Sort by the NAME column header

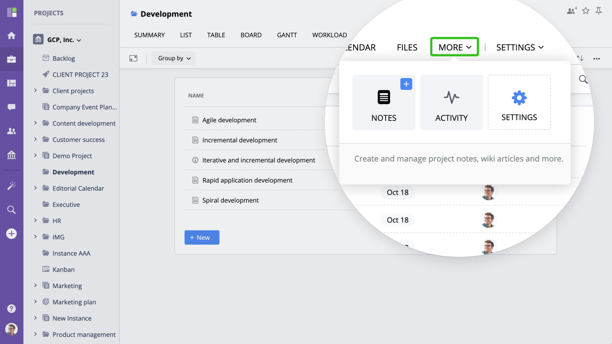(x=196, y=96)
